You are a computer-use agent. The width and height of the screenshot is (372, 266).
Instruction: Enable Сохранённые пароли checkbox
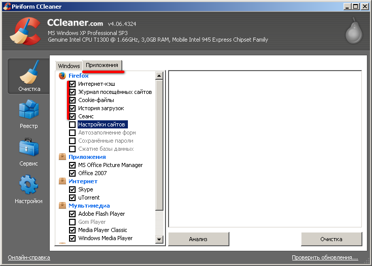(73, 141)
